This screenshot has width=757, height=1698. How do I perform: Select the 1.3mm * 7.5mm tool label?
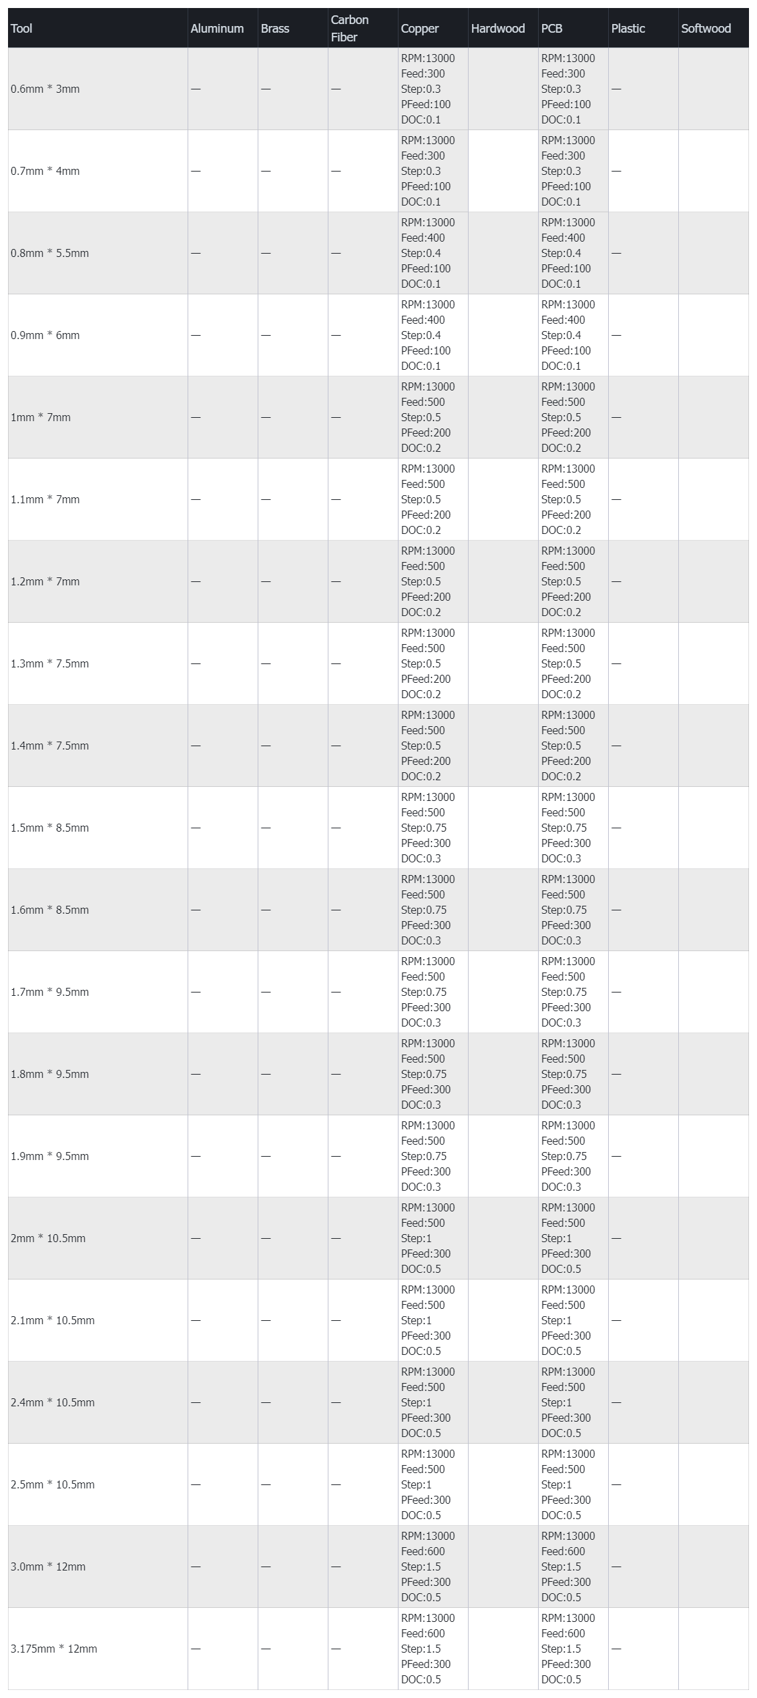click(50, 663)
